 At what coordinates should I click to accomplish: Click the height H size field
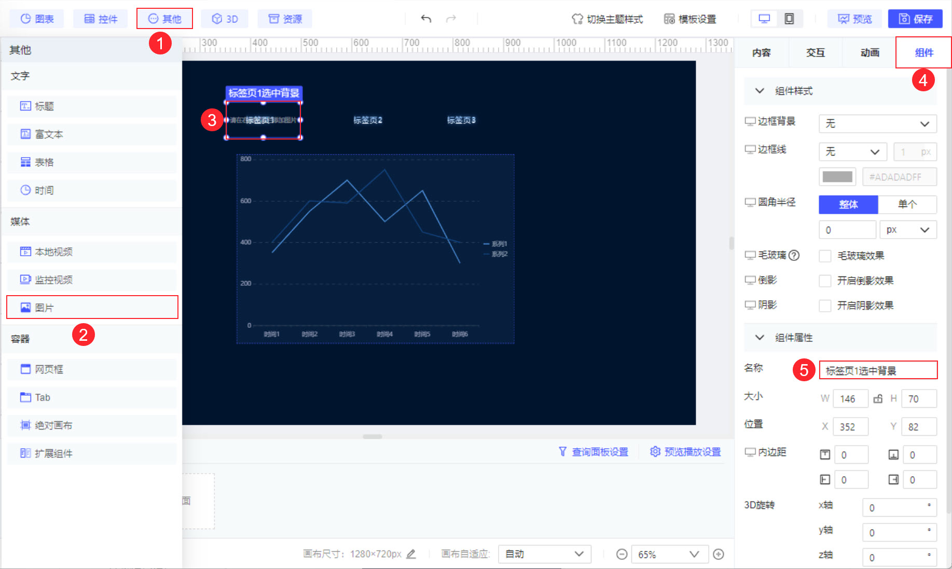919,399
